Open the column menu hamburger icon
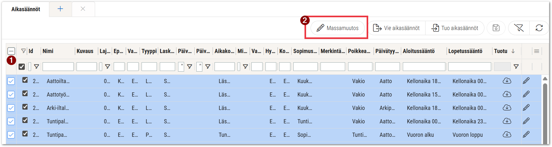This screenshot has height=147, width=552. [x=537, y=51]
